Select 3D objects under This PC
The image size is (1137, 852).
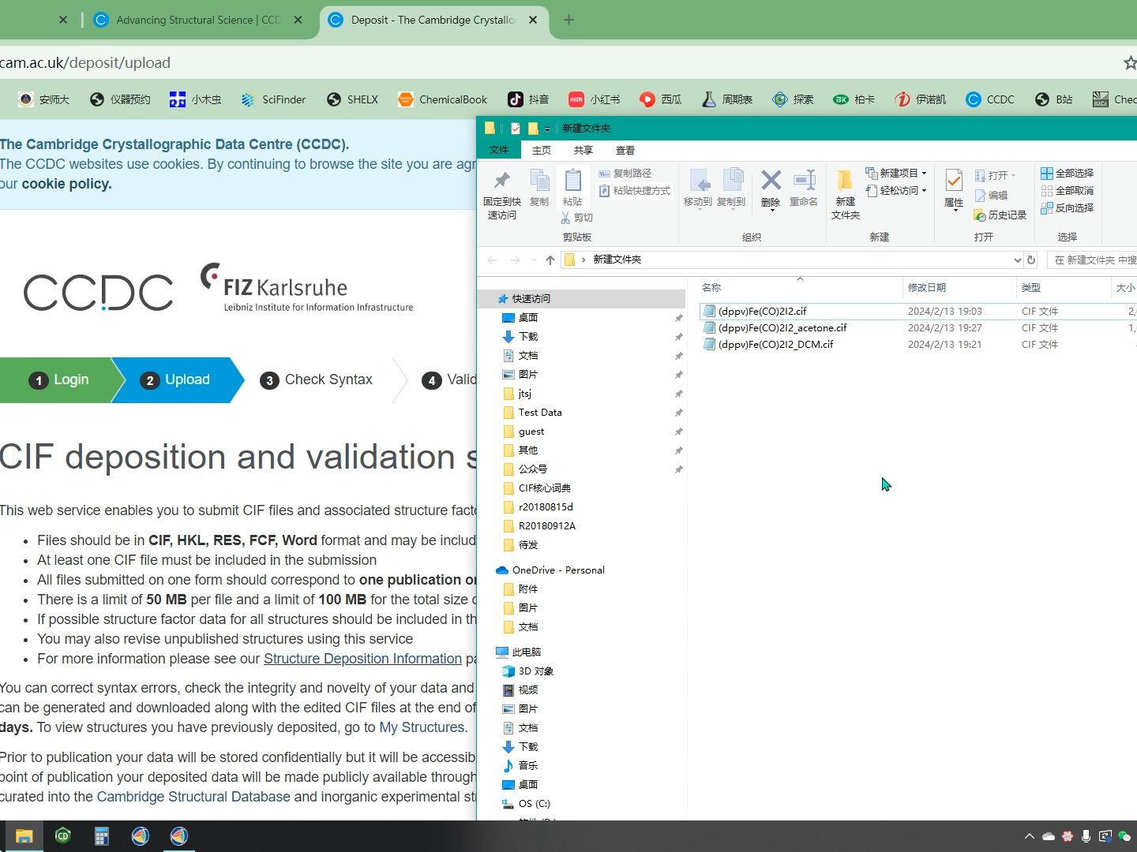point(535,671)
